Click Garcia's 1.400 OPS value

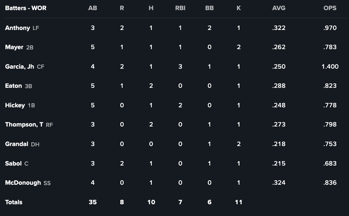(x=330, y=67)
